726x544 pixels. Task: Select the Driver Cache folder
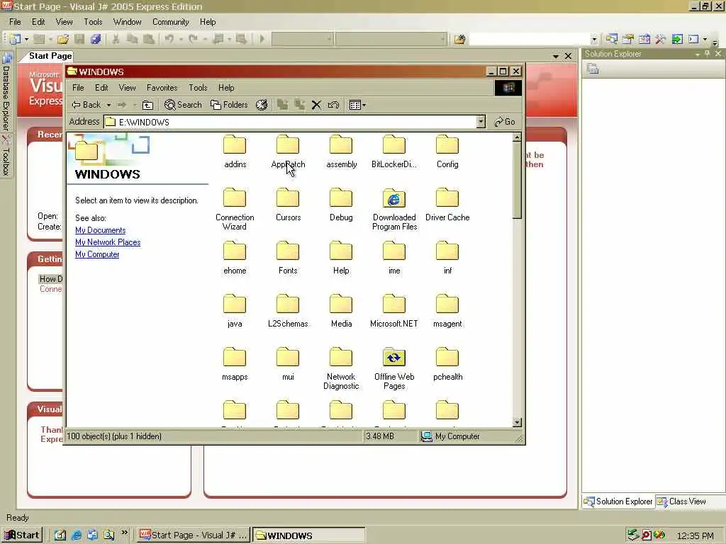(x=447, y=205)
